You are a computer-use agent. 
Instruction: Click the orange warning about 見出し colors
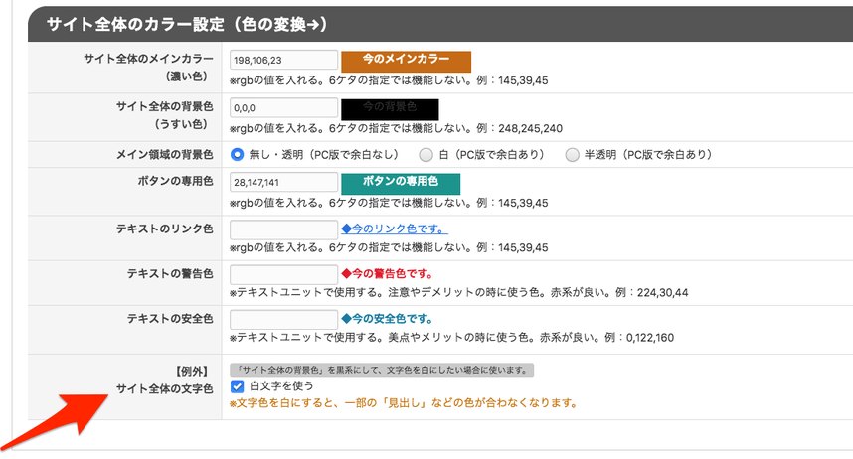click(404, 404)
